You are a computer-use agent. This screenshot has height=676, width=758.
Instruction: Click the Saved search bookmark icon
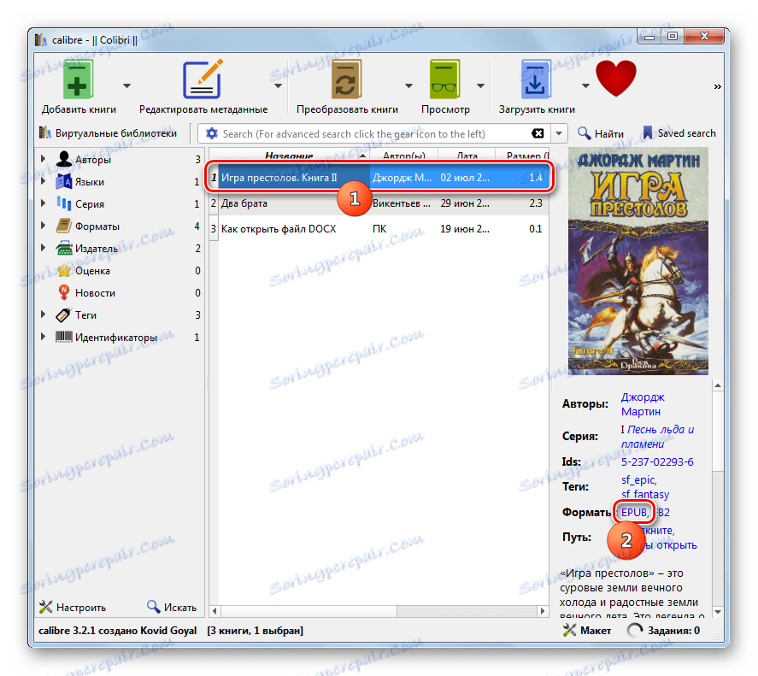coord(647,132)
